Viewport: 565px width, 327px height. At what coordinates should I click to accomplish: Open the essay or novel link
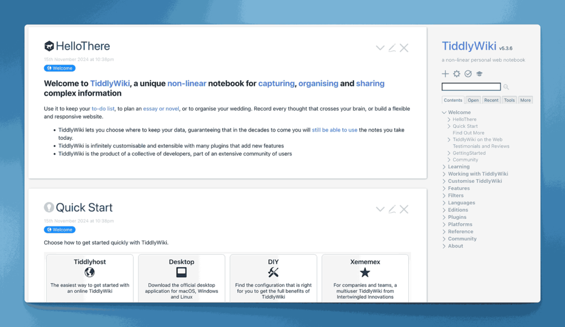161,109
